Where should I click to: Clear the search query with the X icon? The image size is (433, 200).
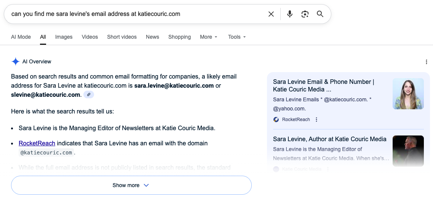[271, 14]
